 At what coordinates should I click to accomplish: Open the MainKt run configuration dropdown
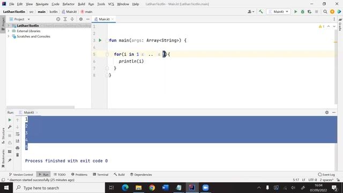[x=279, y=12]
